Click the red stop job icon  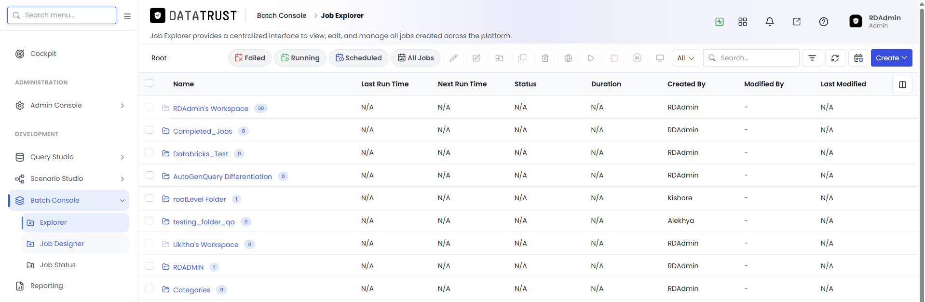coord(614,58)
